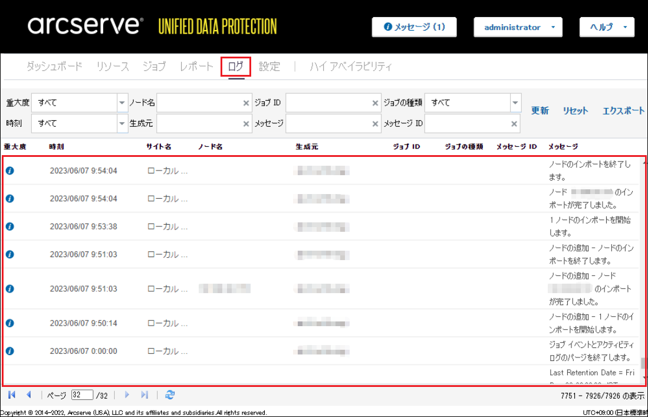Open the administrator account menu

coord(518,27)
